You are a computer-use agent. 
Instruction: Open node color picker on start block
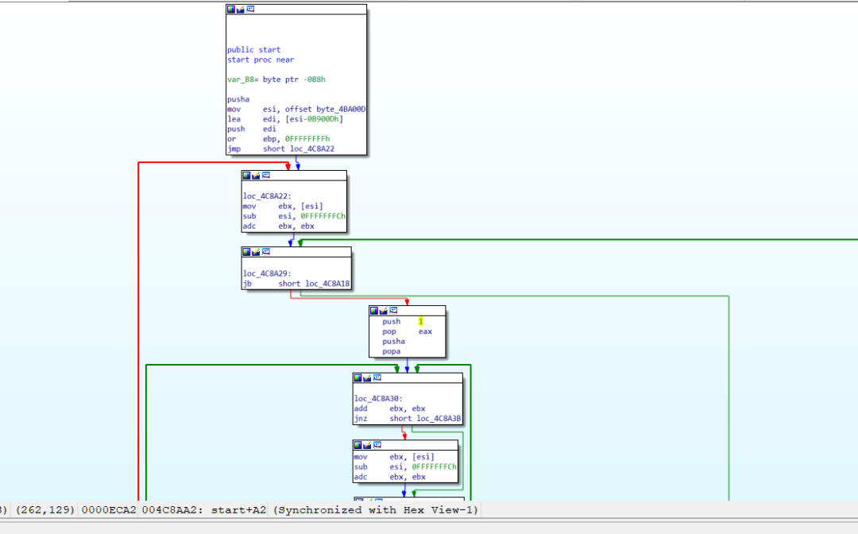click(x=231, y=10)
